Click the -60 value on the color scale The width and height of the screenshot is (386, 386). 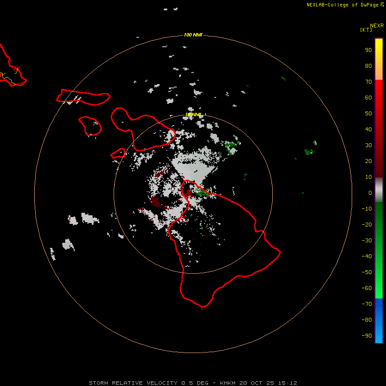coord(367,288)
